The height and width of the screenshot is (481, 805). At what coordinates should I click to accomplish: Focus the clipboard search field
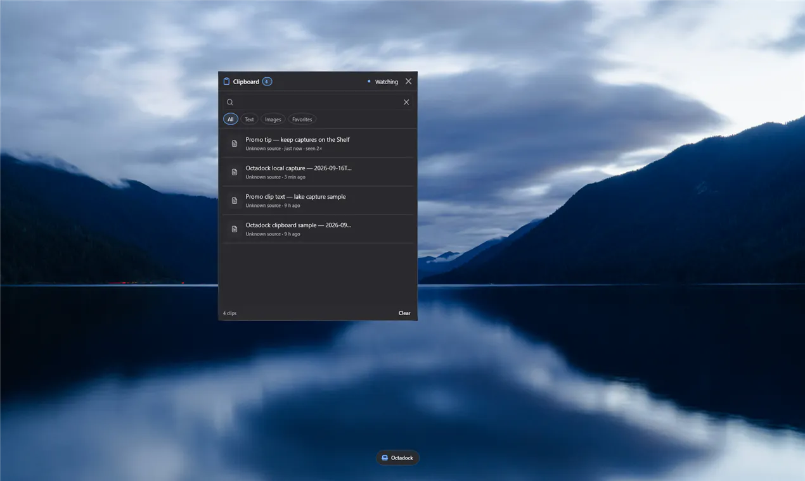(x=318, y=103)
